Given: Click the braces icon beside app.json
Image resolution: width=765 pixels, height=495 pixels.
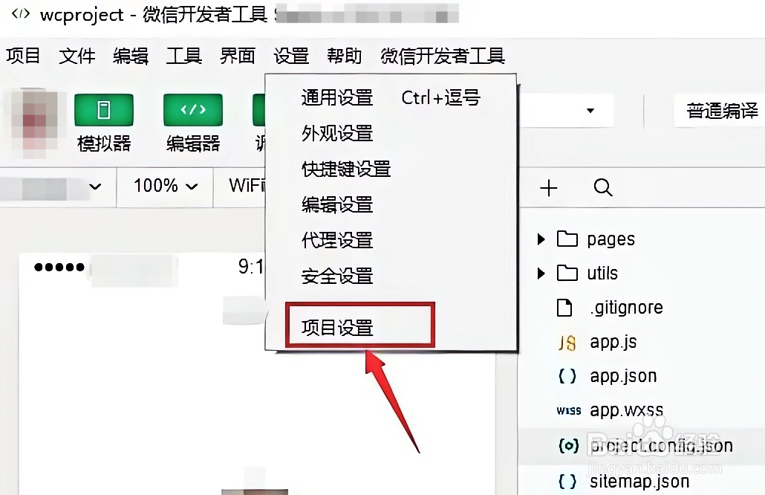Looking at the screenshot, I should coord(567,376).
